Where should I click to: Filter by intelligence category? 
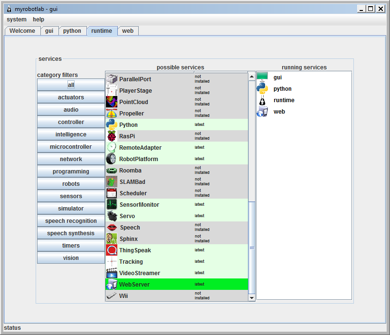click(71, 134)
